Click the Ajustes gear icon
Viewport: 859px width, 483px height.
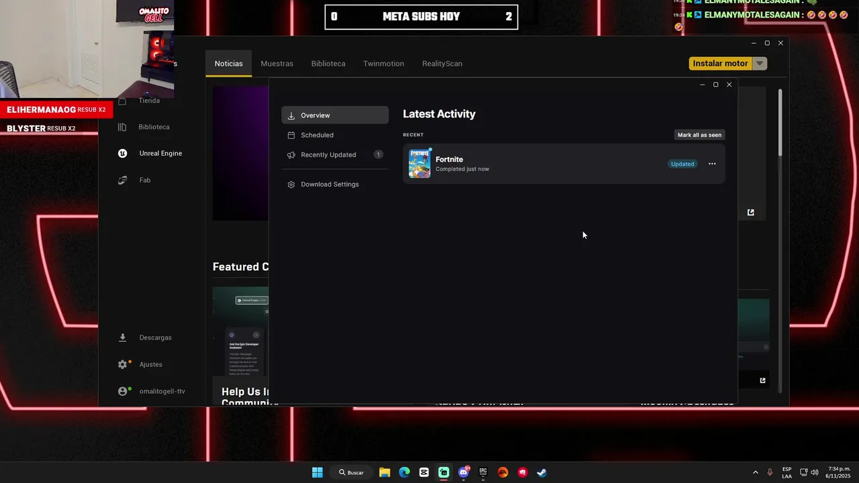point(122,364)
